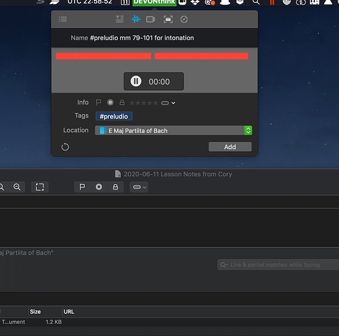Edit the Name field for the voice note
339x336 pixels.
[x=142, y=38]
